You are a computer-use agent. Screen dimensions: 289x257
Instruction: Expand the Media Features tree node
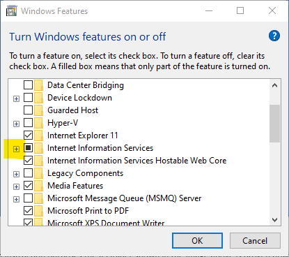[16, 187]
